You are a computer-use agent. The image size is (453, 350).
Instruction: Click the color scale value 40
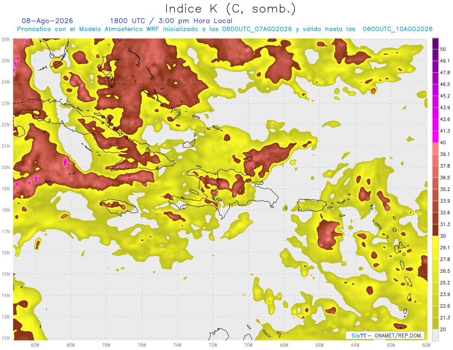[x=443, y=143]
